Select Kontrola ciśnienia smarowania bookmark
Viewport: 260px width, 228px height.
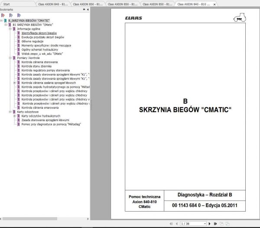40,108
